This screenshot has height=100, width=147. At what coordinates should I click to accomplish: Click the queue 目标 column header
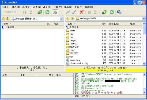point(27,75)
